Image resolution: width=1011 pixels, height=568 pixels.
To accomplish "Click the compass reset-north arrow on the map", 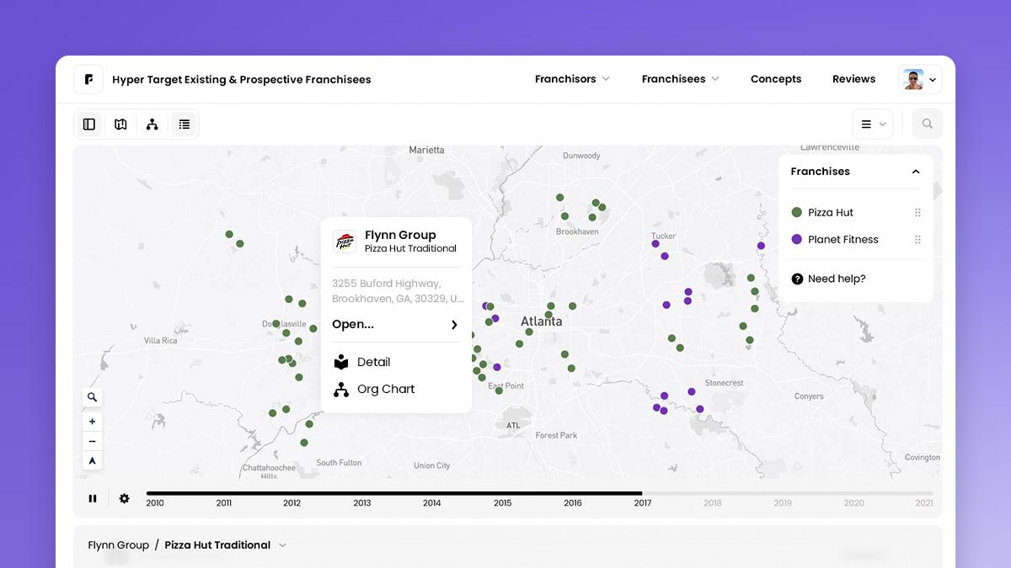I will (x=92, y=460).
